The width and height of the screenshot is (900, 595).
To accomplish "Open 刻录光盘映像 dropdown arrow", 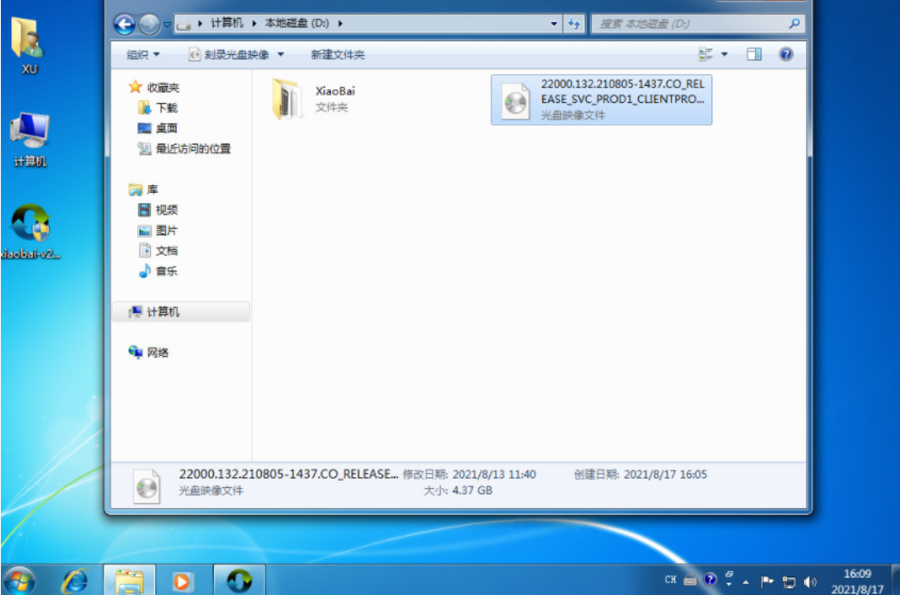I will [x=281, y=54].
